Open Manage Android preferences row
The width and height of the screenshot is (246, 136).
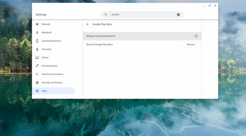click(142, 36)
